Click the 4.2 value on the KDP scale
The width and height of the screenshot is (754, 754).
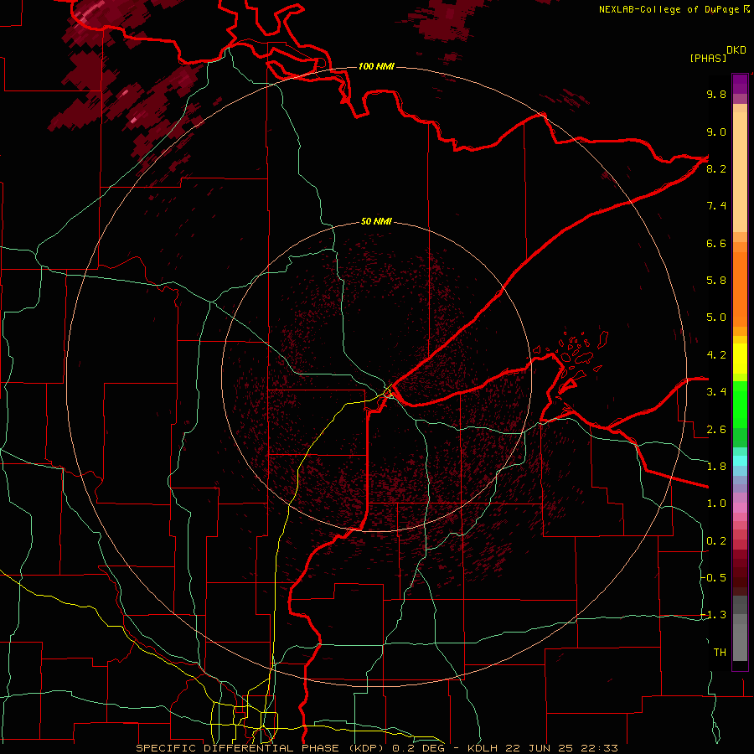716,355
